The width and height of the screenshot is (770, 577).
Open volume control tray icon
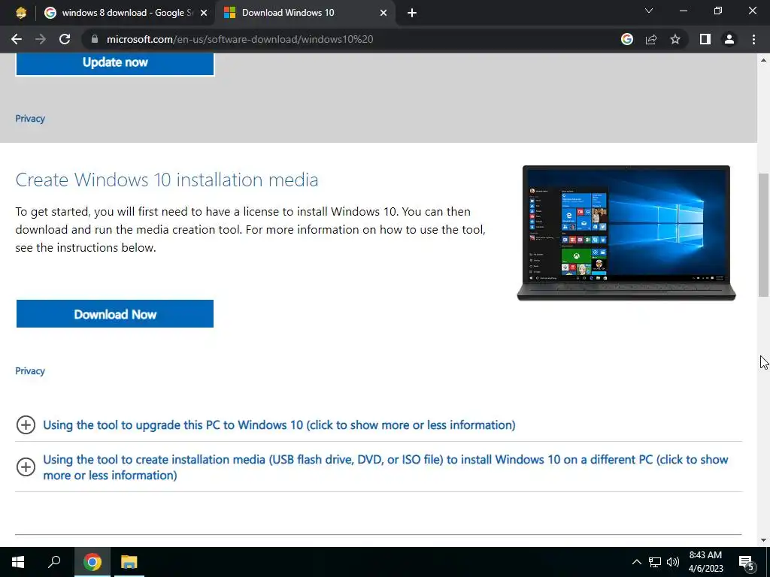[673, 562]
